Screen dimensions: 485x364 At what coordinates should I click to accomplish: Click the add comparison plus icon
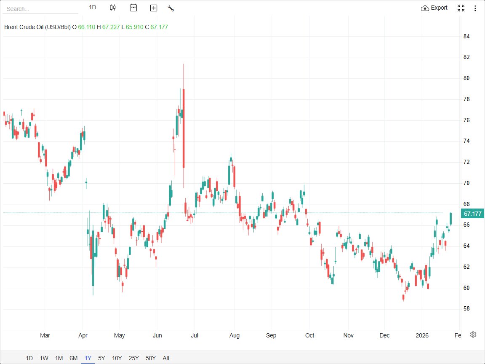pos(154,8)
